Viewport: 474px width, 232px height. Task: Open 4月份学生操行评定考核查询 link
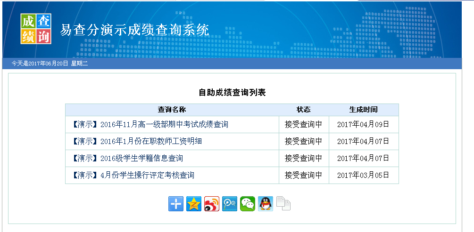133,175
